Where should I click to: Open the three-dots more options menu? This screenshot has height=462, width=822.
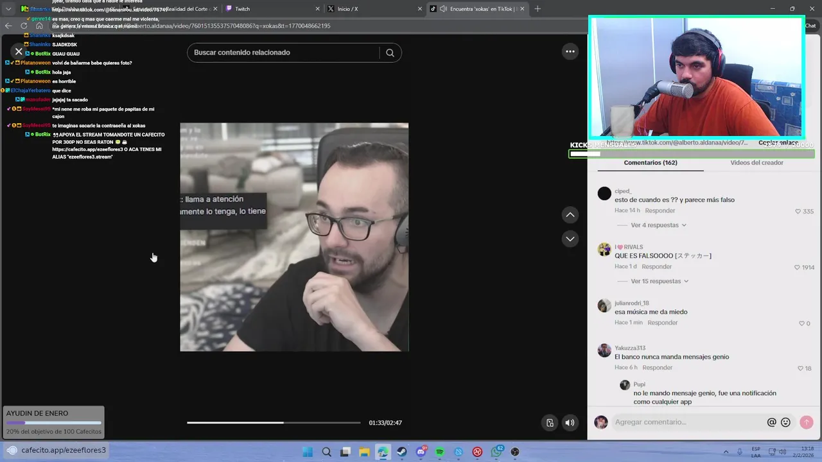pyautogui.click(x=570, y=52)
